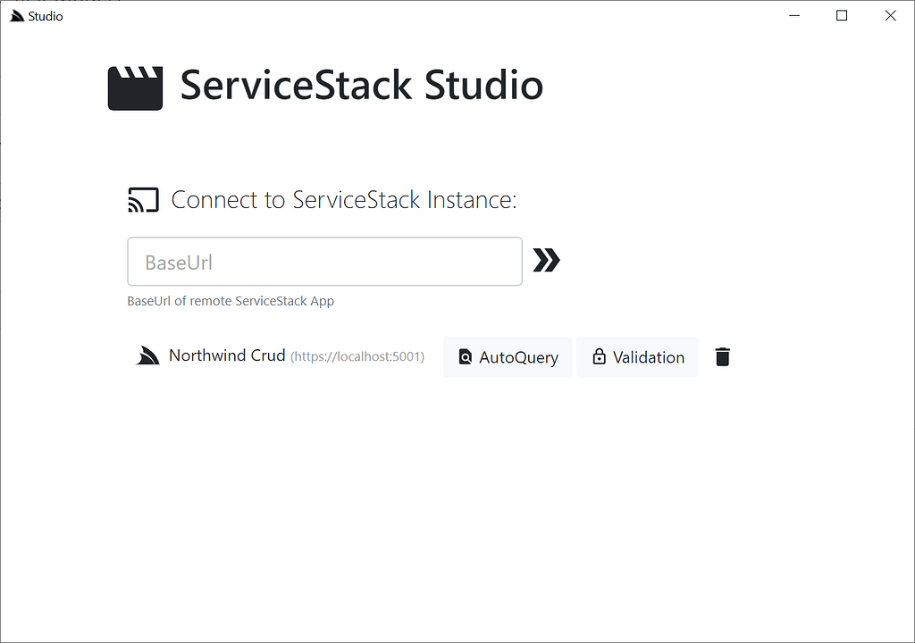Screen dimensions: 915x643
Task: Select the cast icon beside the Connect heading
Action: [x=143, y=199]
